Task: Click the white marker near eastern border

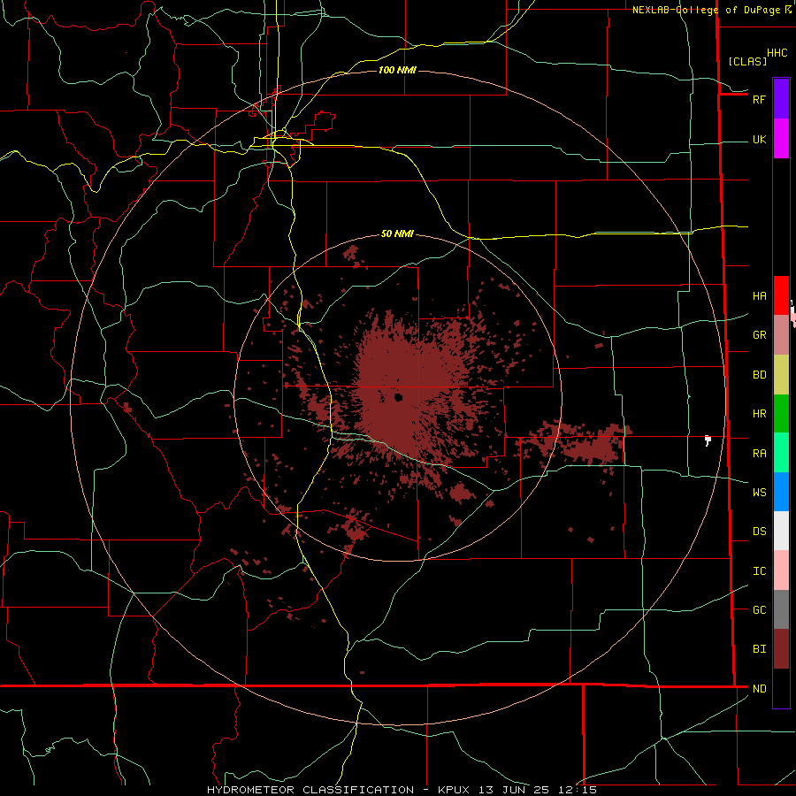Action: click(x=708, y=440)
